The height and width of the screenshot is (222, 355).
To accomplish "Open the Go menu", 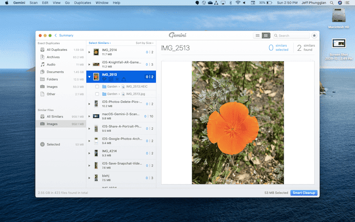I will point(67,3).
